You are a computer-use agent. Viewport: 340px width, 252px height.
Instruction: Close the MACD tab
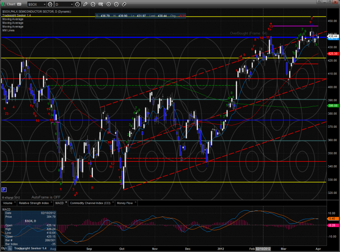coord(67,203)
